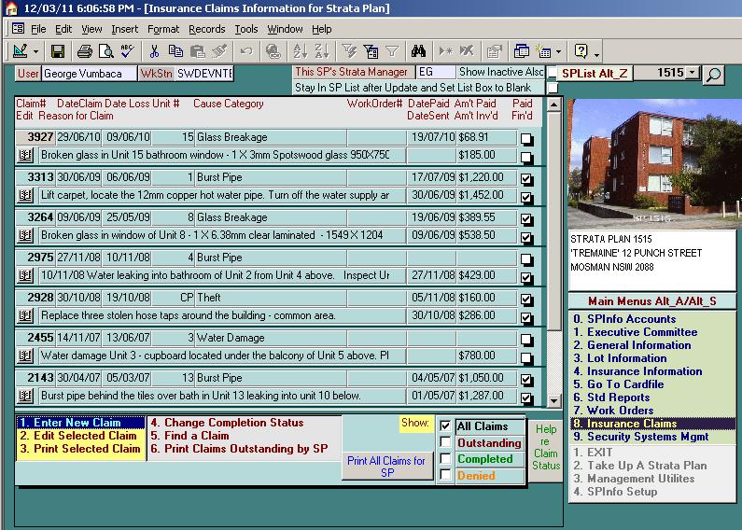Expand the strata plan 1515 dropdown
The height and width of the screenshot is (530, 742).
tap(692, 73)
